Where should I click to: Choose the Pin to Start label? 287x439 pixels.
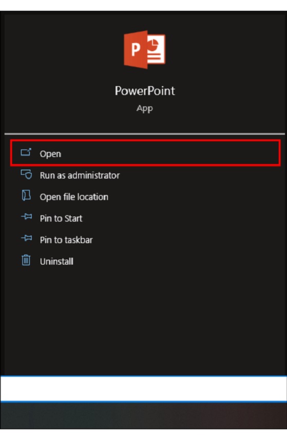(61, 218)
